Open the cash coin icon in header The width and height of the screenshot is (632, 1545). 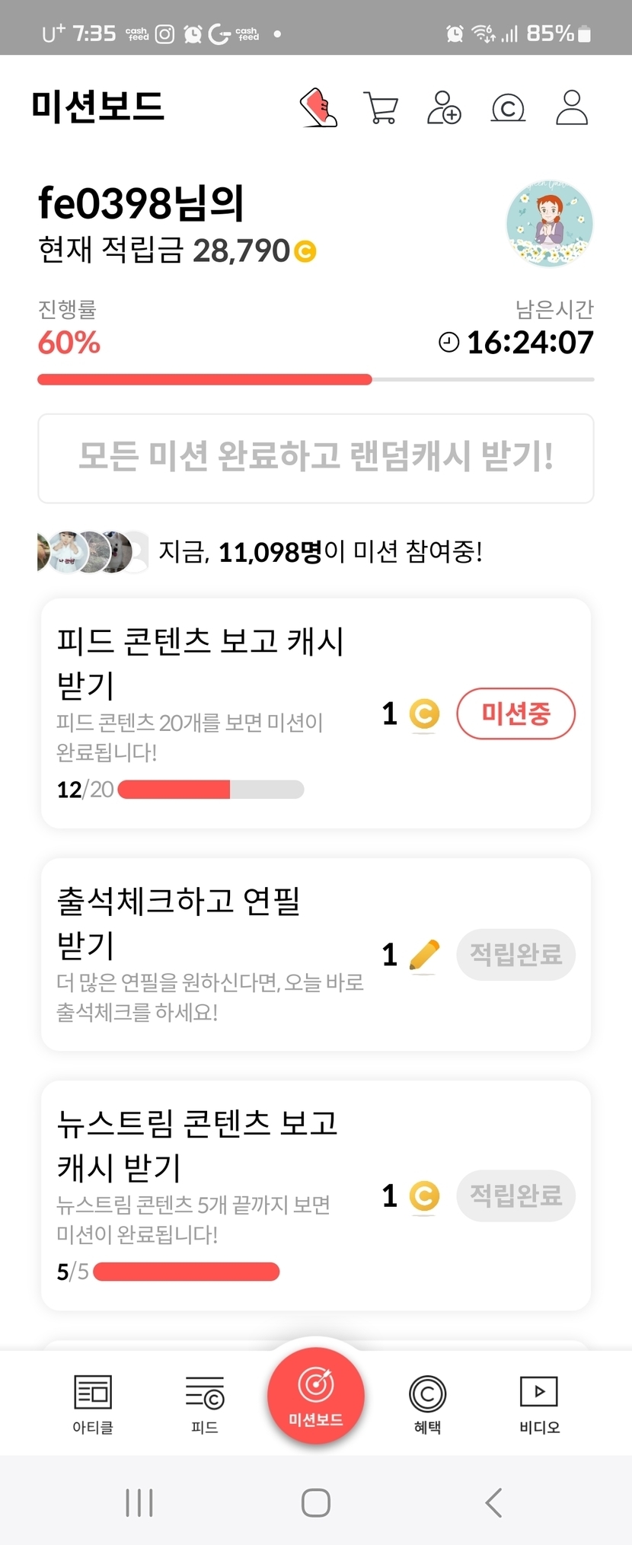click(508, 108)
